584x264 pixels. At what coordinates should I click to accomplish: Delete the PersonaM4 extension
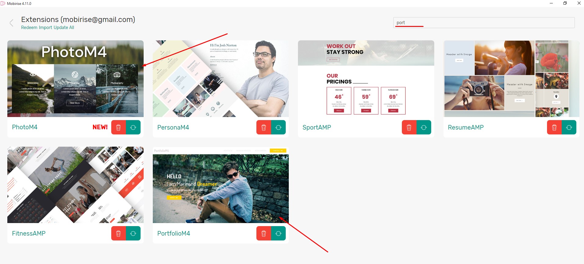tap(264, 127)
